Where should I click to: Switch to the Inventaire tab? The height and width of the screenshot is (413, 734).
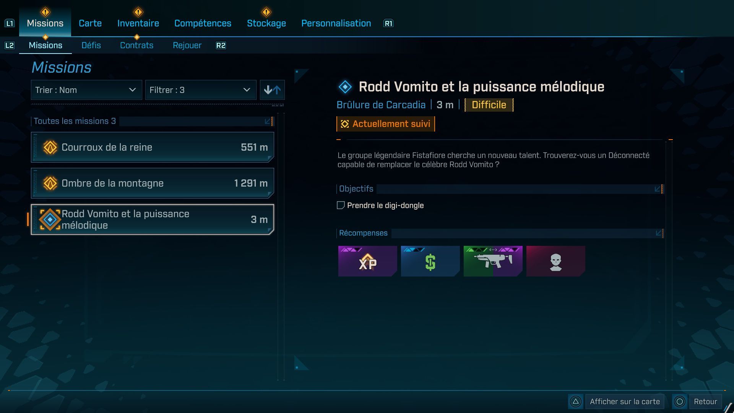(x=138, y=23)
